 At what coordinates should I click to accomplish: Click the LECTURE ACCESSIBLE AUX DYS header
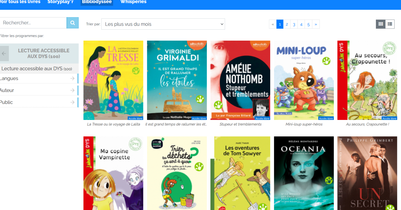pyautogui.click(x=44, y=53)
